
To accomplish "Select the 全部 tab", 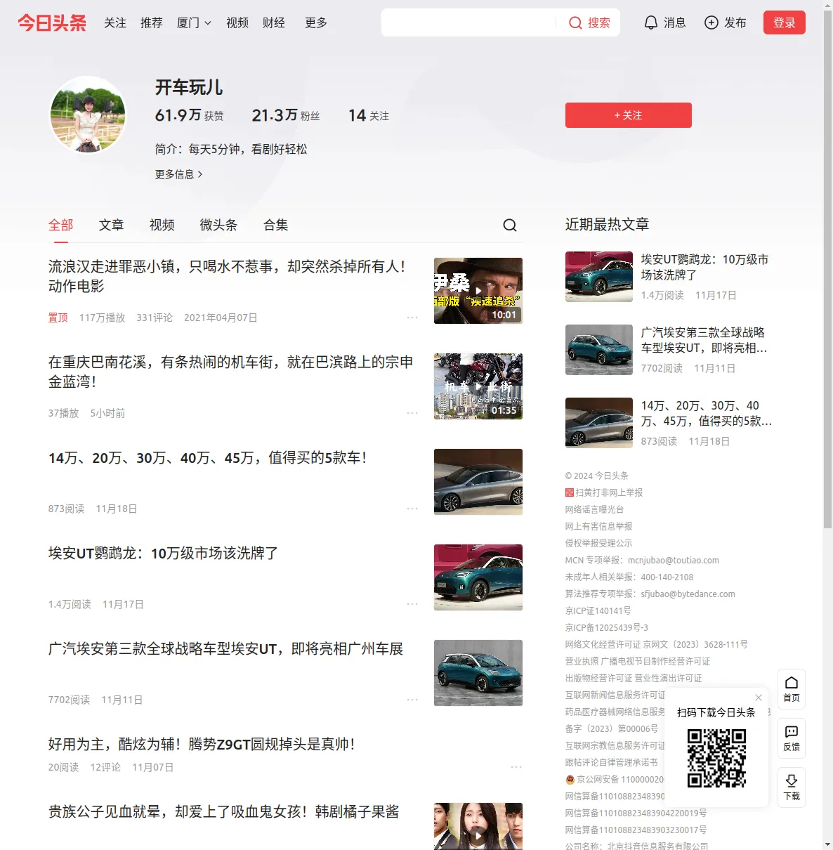I will pos(61,225).
